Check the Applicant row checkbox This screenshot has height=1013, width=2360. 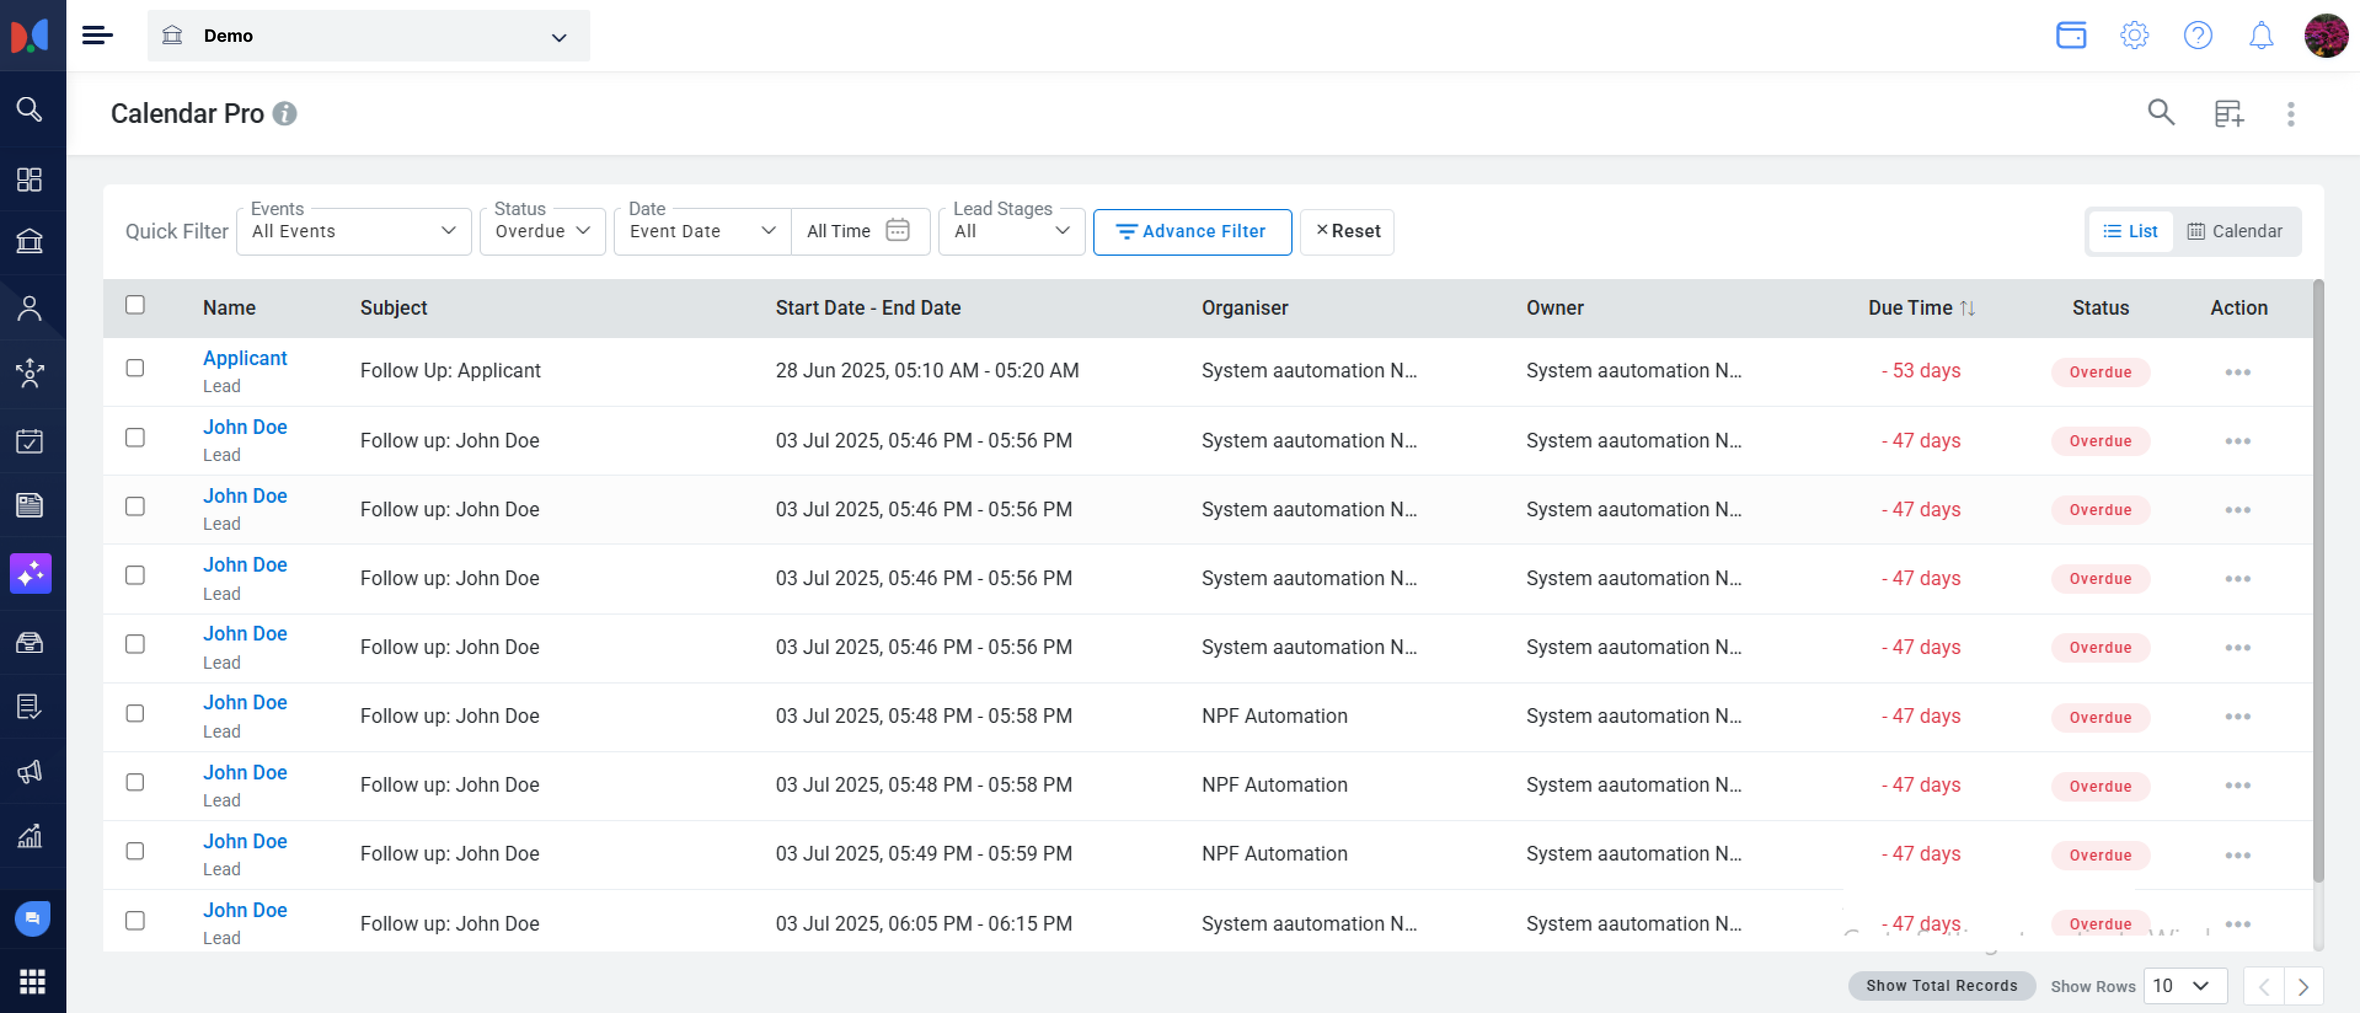click(135, 368)
